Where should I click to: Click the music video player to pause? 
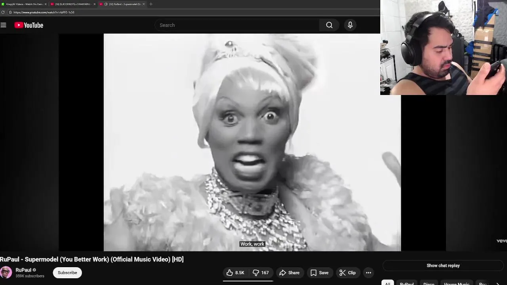tap(252, 142)
